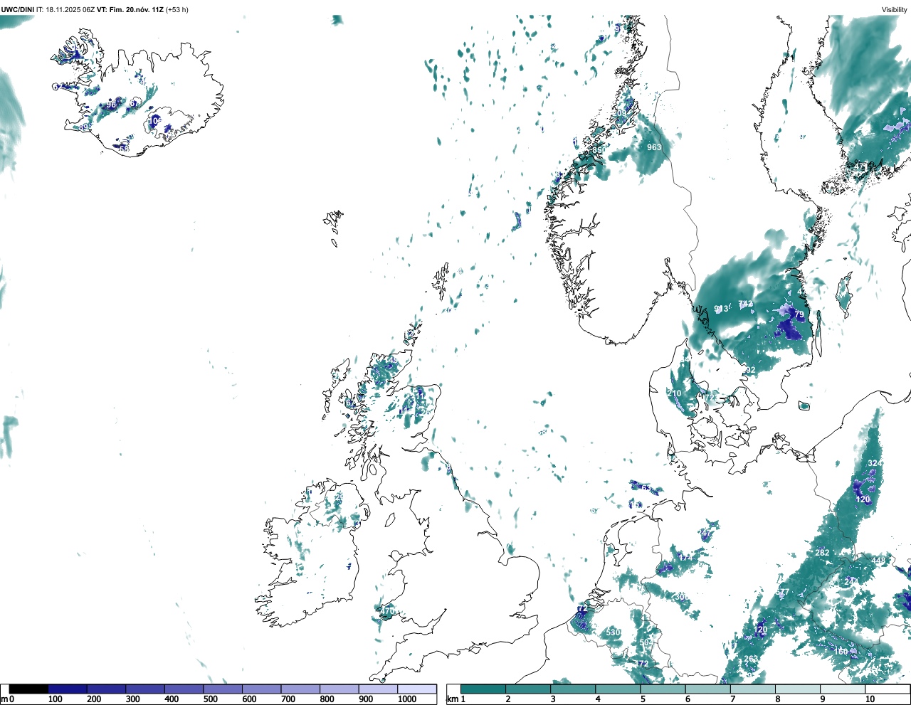Click the '160' value label
The height and width of the screenshot is (705, 911).
coord(841,652)
